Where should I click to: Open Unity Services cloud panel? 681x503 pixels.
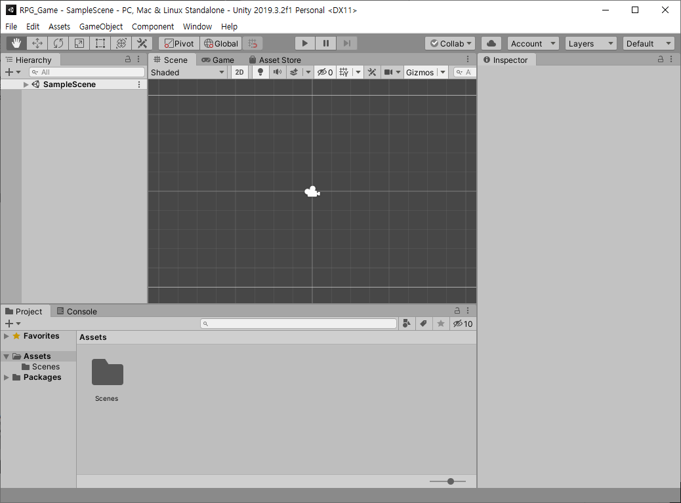pyautogui.click(x=491, y=43)
